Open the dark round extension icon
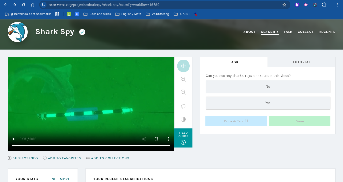Viewport: 343px width, 182px height. [x=315, y=5]
